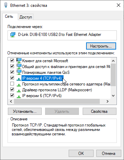124x160 pixels.
Task: Click the Ethernet plug icon in title bar
Action: (x=6, y=5)
